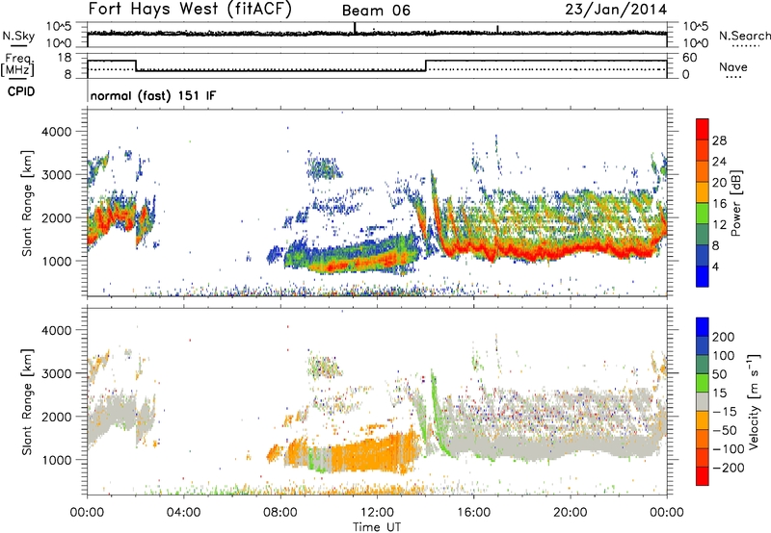Image resolution: width=771 pixels, height=533 pixels.
Task: Click the '16:00' time tick label
Action: (473, 512)
